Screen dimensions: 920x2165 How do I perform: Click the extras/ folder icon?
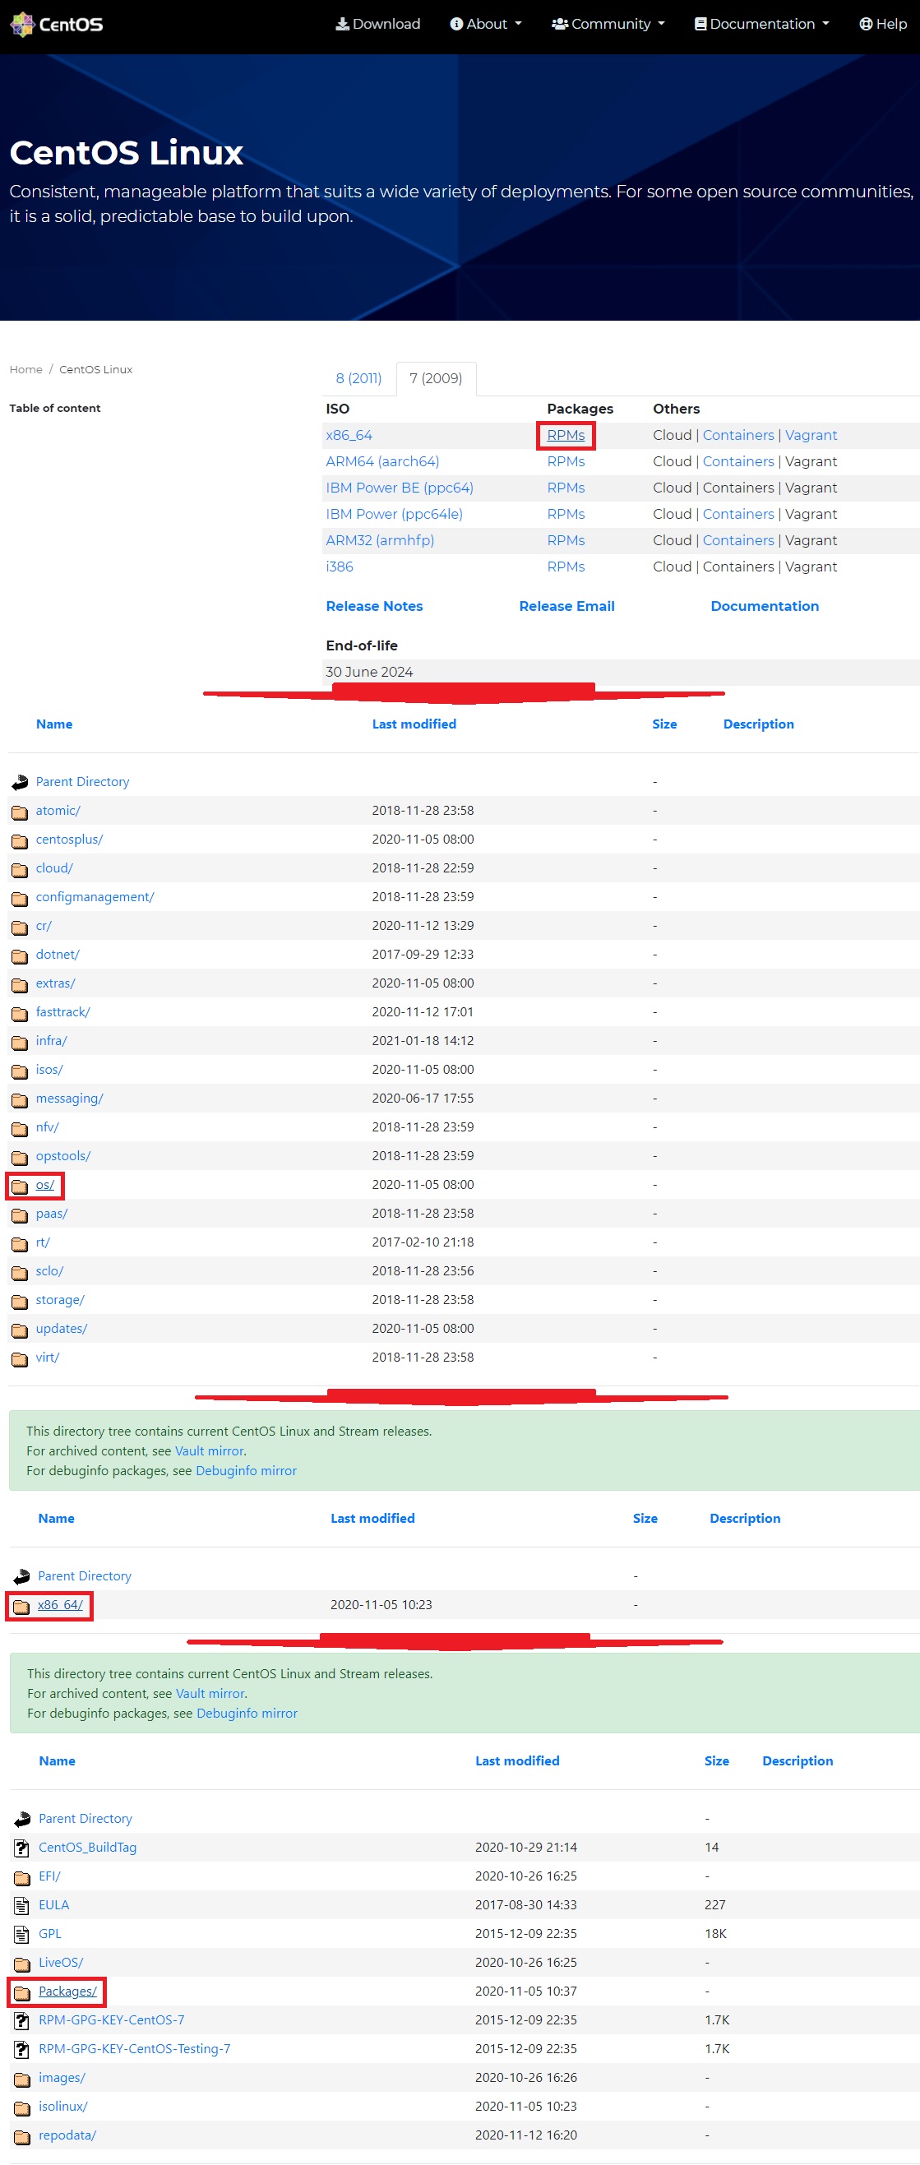click(x=20, y=984)
